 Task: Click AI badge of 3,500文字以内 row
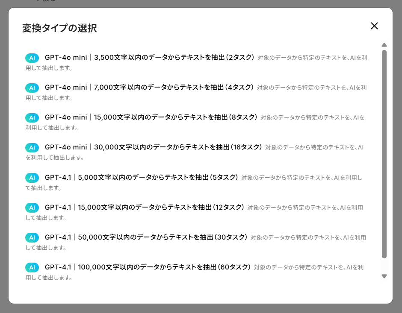[32, 58]
